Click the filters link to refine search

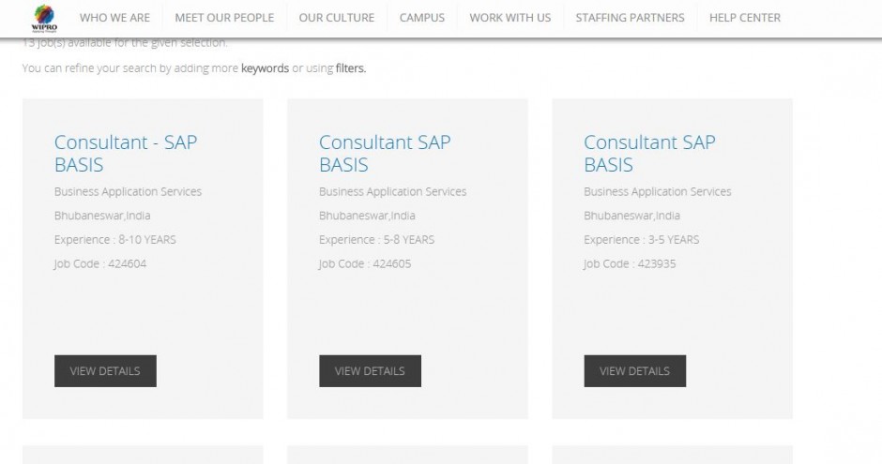point(350,68)
